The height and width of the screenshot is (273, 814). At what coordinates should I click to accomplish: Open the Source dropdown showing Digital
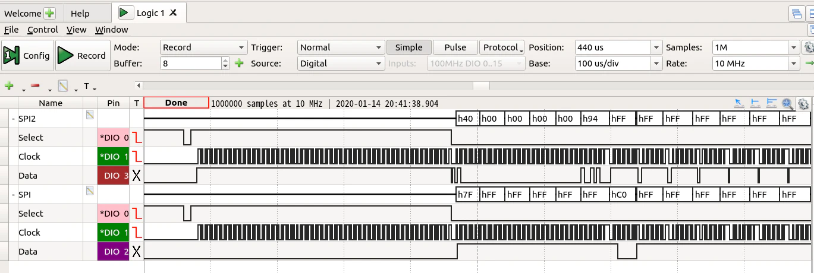(341, 64)
